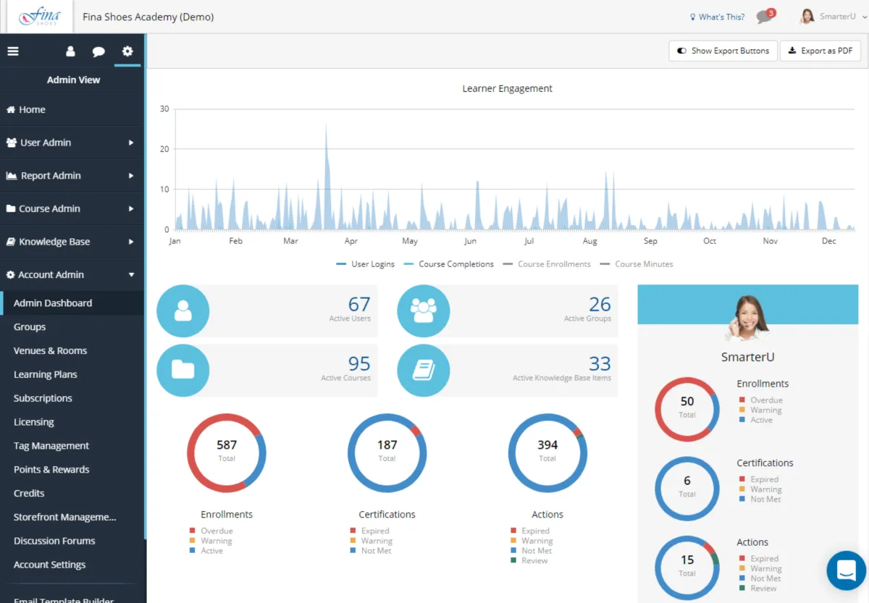Click the Export as PDF button
869x603 pixels.
tap(820, 51)
